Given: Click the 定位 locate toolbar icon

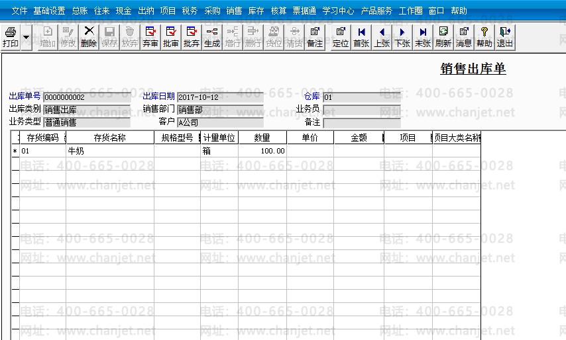Looking at the screenshot, I should point(341,38).
